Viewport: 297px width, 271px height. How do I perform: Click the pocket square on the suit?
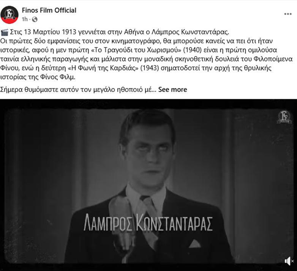tap(194, 244)
